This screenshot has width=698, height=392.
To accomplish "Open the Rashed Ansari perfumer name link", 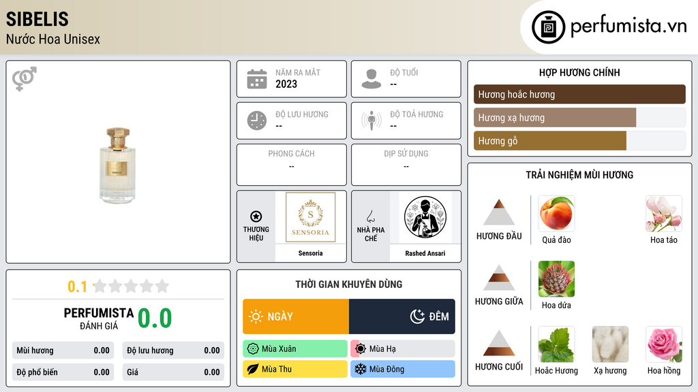I will click(425, 253).
